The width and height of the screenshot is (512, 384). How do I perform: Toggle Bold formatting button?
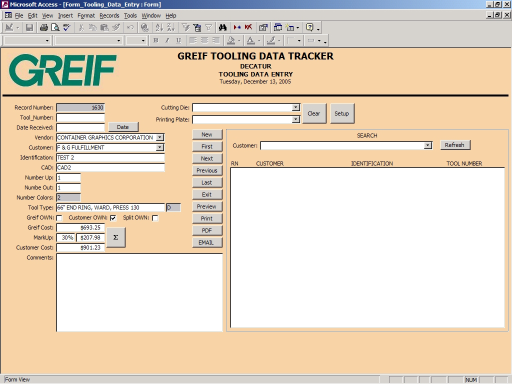point(156,40)
